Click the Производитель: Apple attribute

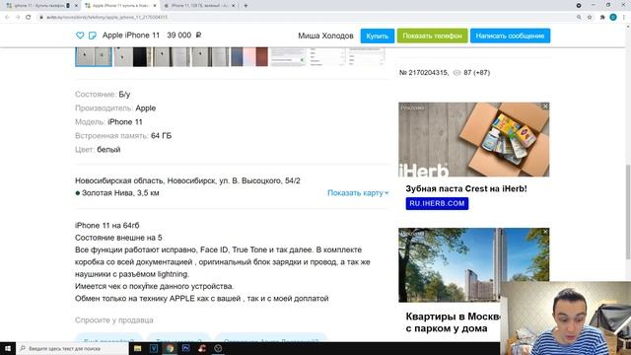click(115, 108)
